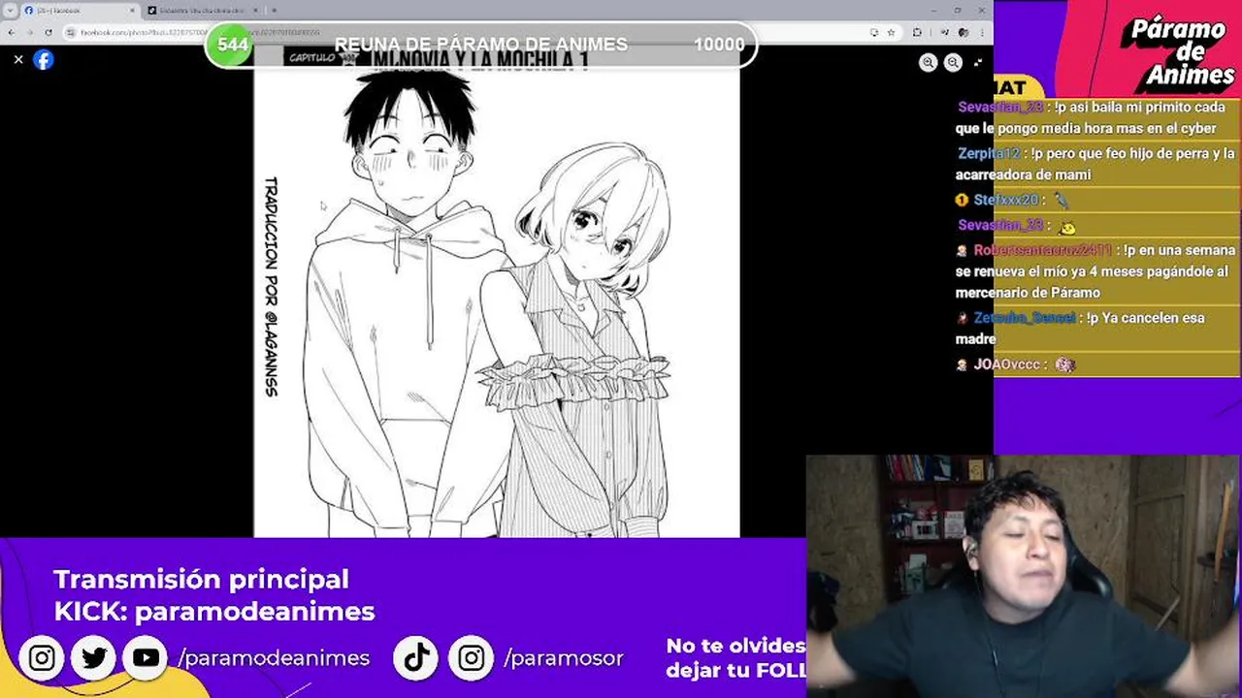
Task: Click the green 544 counter badge
Action: pyautogui.click(x=232, y=45)
